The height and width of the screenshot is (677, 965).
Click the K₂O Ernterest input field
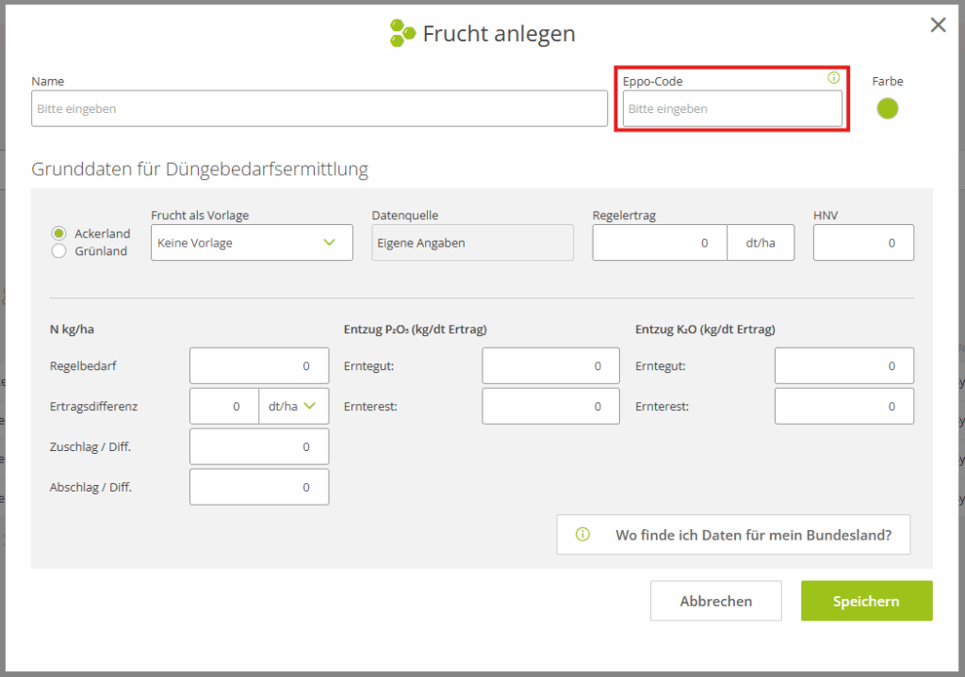[843, 407]
